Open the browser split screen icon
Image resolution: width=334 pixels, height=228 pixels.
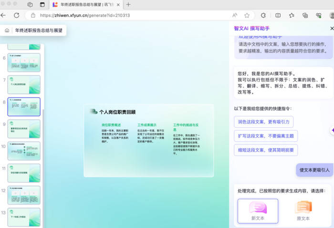[x=278, y=15]
